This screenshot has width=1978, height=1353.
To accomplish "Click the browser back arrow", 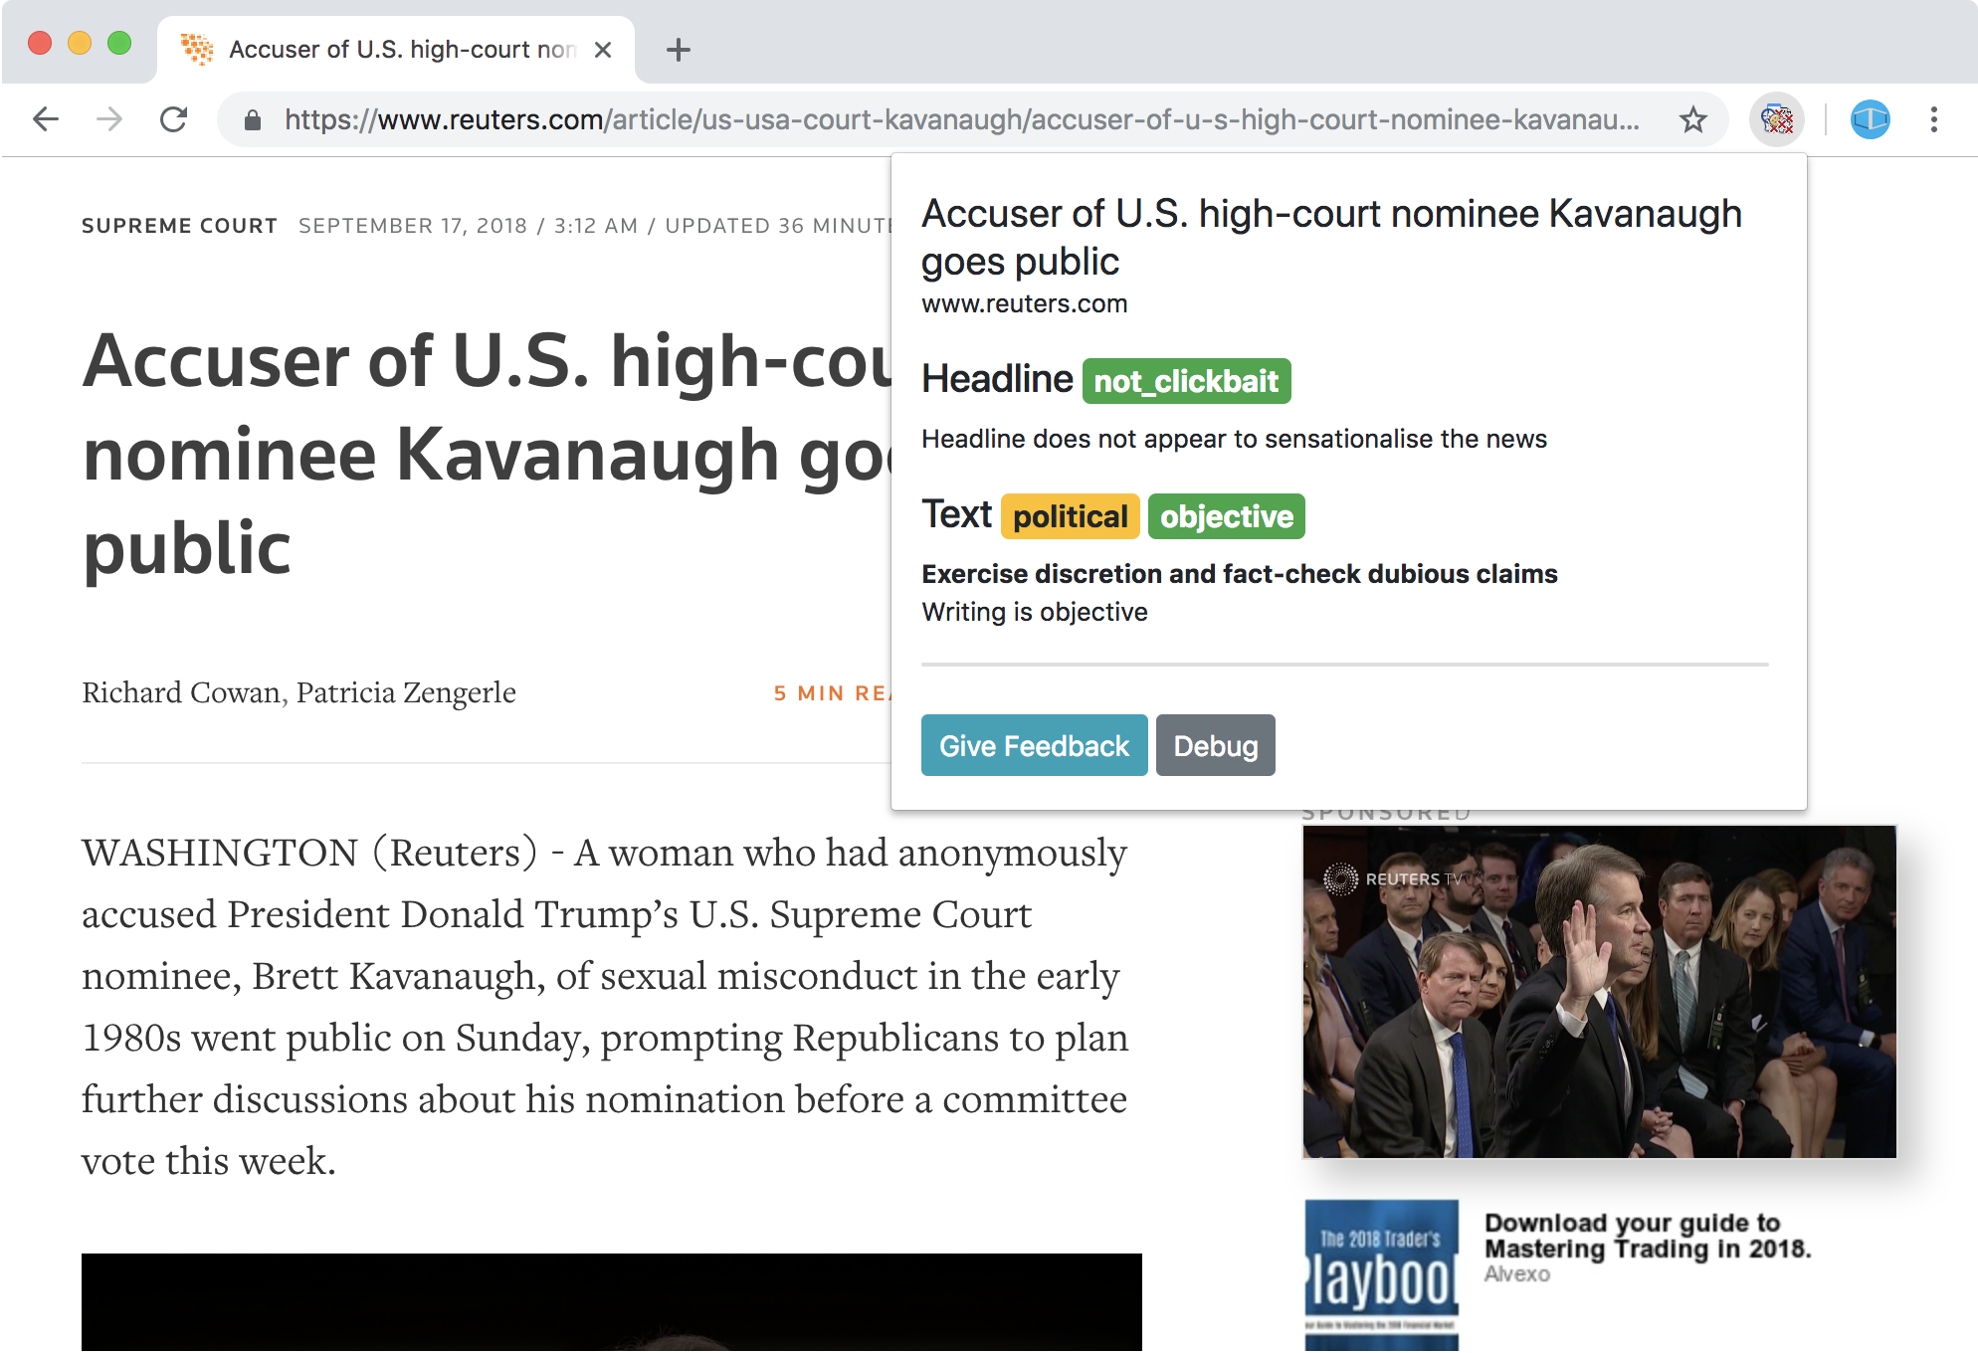I will [46, 120].
